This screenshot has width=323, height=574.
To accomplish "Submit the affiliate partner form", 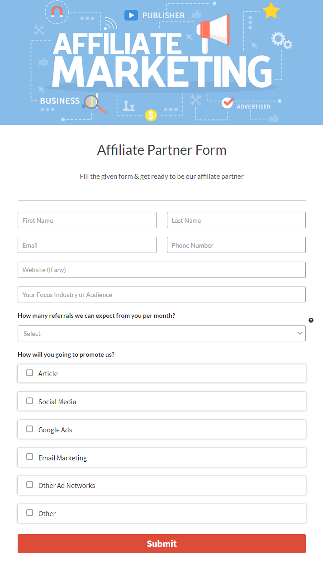I will click(x=161, y=544).
